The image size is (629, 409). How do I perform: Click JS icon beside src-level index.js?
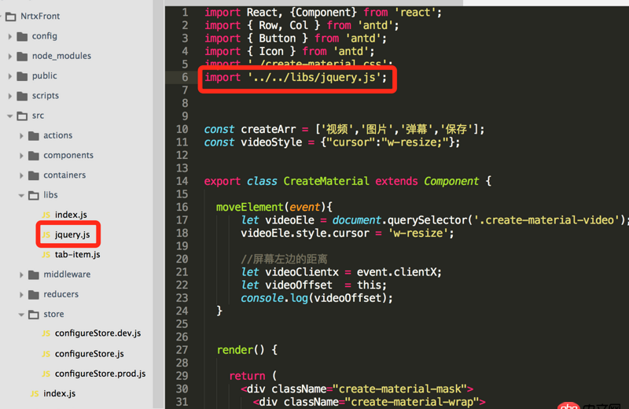[x=35, y=394]
